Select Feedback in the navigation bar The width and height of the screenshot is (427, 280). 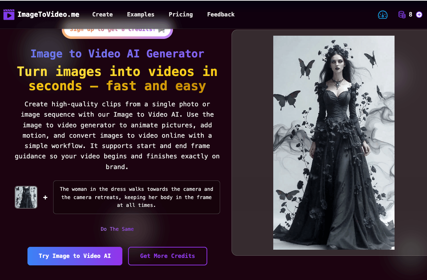click(221, 15)
